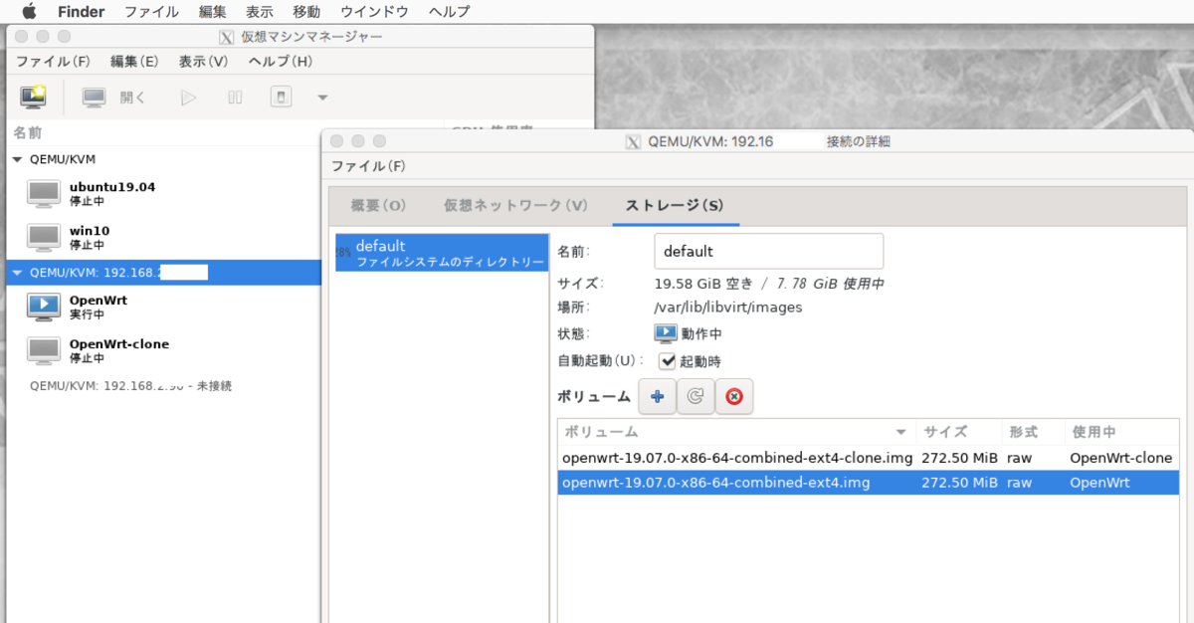The height and width of the screenshot is (623, 1194).
Task: Switch to the 仮想ネットワーク(V) tab
Action: (515, 206)
